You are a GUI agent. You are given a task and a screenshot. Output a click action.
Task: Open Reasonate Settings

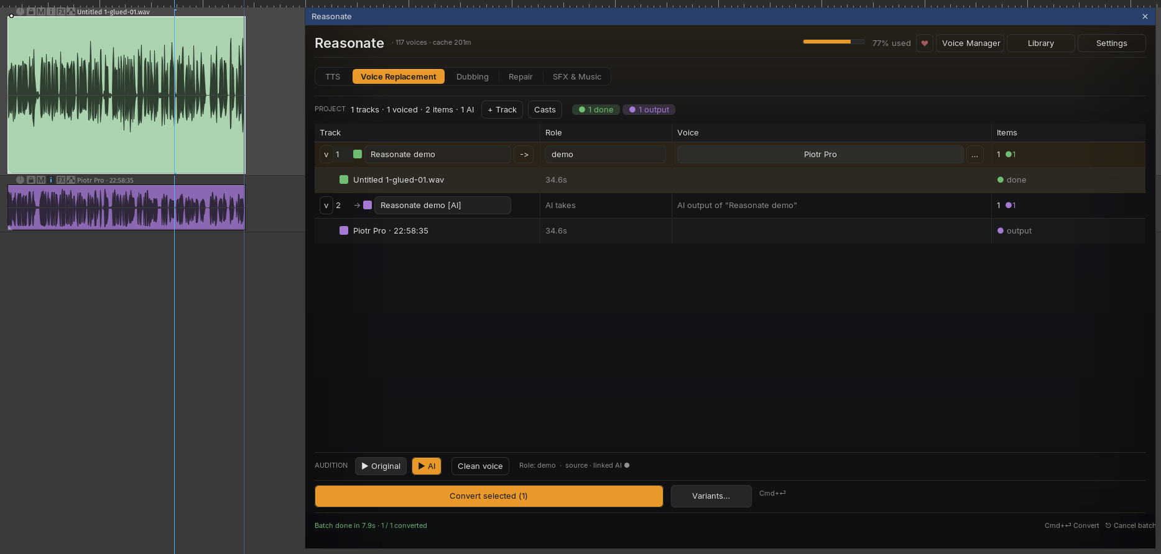coord(1111,43)
